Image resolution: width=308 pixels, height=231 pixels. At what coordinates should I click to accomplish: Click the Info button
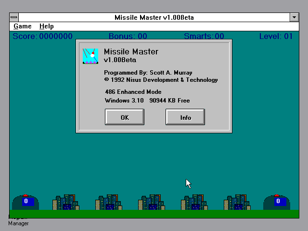(x=185, y=117)
